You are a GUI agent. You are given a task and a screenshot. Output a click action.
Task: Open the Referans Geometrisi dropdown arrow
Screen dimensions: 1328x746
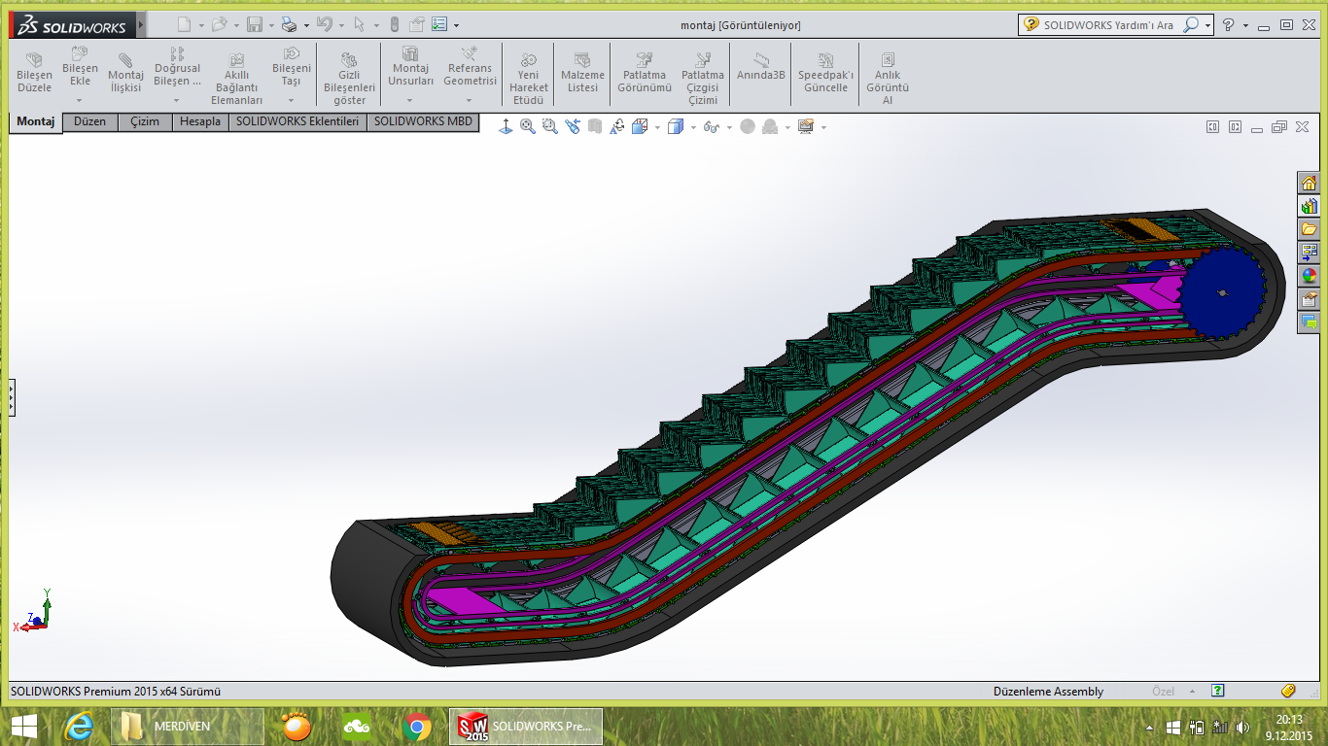click(469, 100)
